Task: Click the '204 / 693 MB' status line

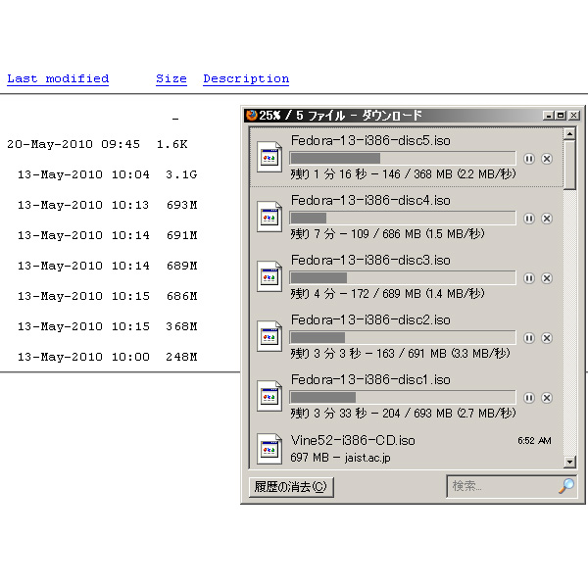Action: [x=403, y=414]
